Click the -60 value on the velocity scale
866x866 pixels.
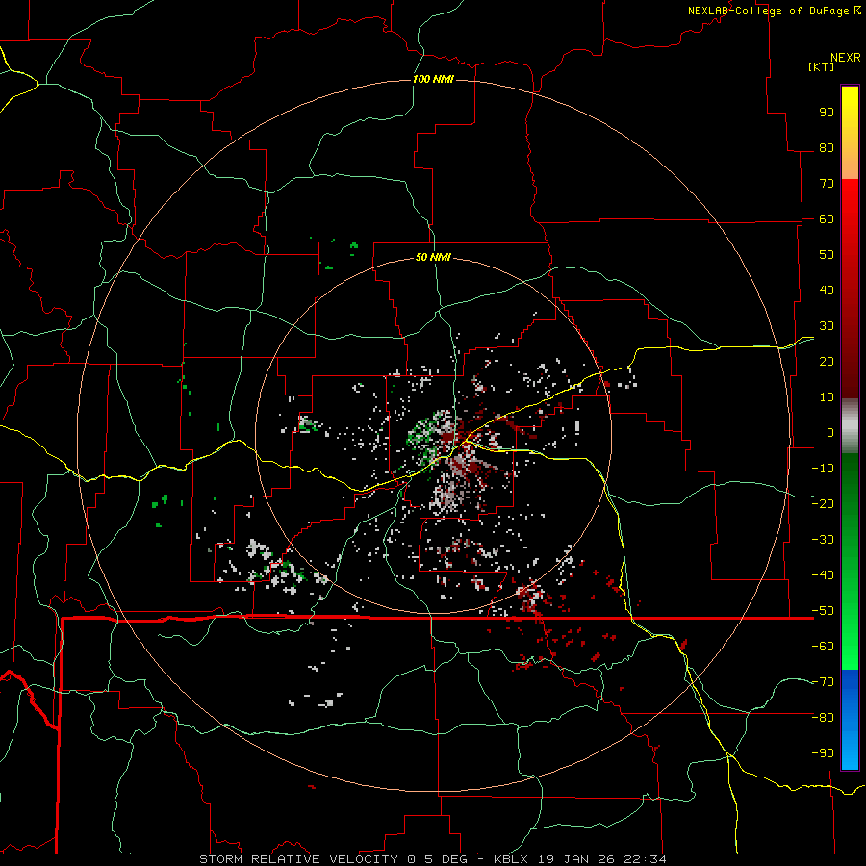[x=823, y=647]
